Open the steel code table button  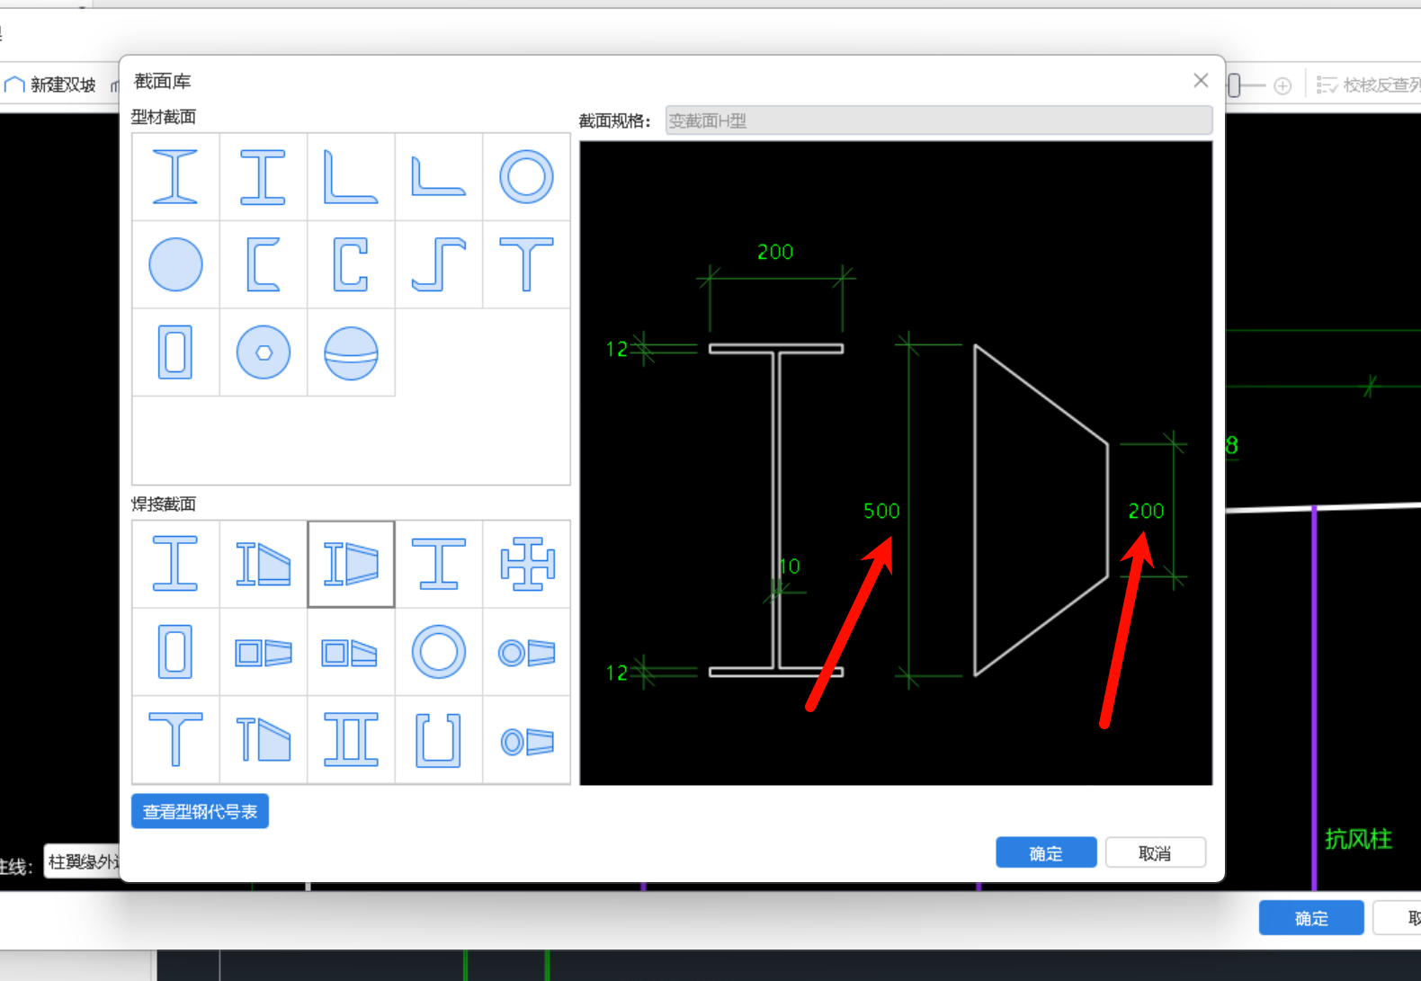pyautogui.click(x=200, y=811)
